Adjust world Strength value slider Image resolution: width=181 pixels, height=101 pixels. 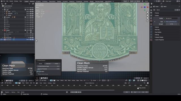point(171,24)
